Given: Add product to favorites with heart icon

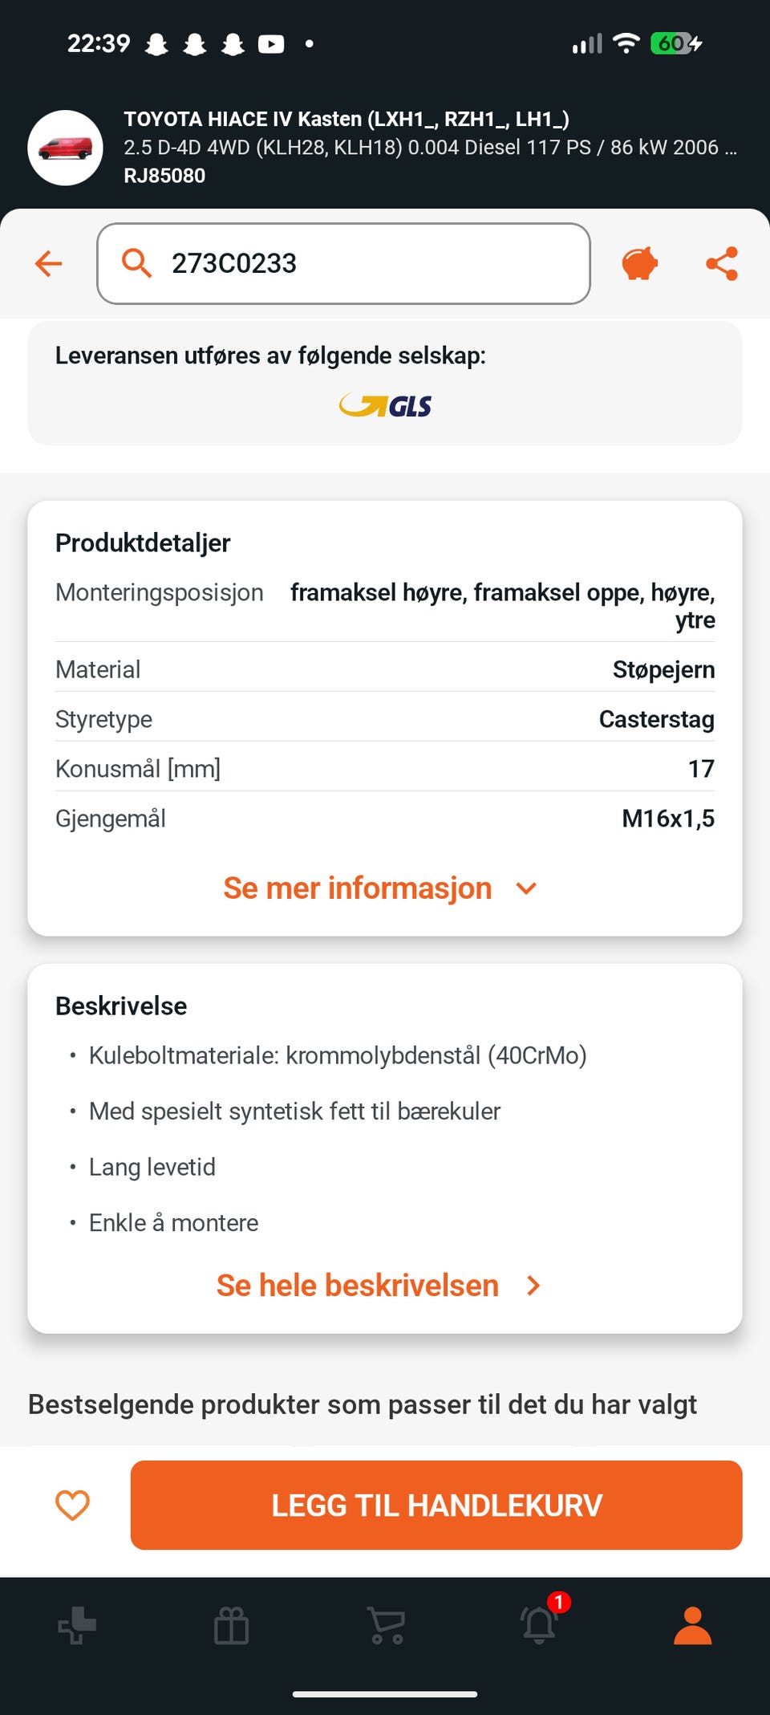Looking at the screenshot, I should [x=72, y=1505].
